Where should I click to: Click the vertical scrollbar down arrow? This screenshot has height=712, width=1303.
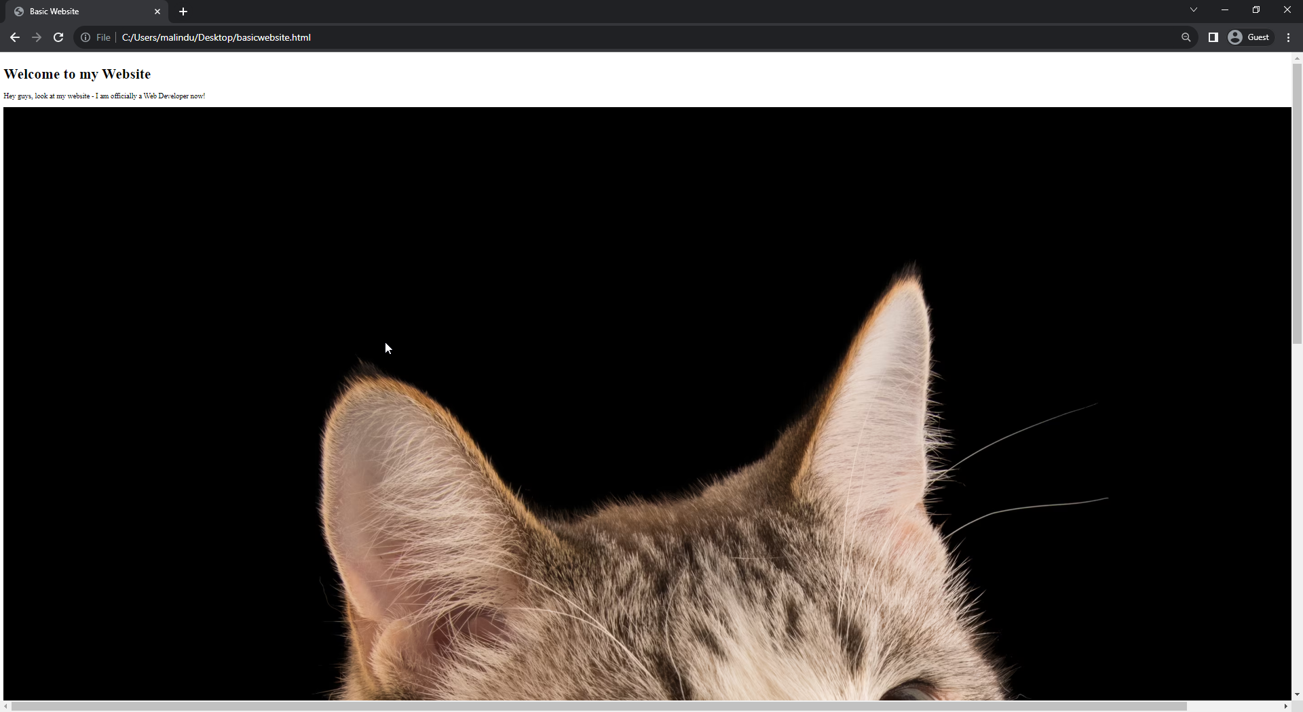(x=1297, y=695)
